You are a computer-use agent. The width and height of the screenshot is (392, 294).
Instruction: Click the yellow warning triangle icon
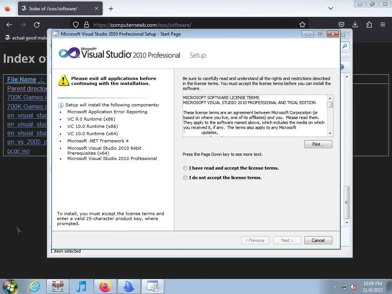[64, 80]
